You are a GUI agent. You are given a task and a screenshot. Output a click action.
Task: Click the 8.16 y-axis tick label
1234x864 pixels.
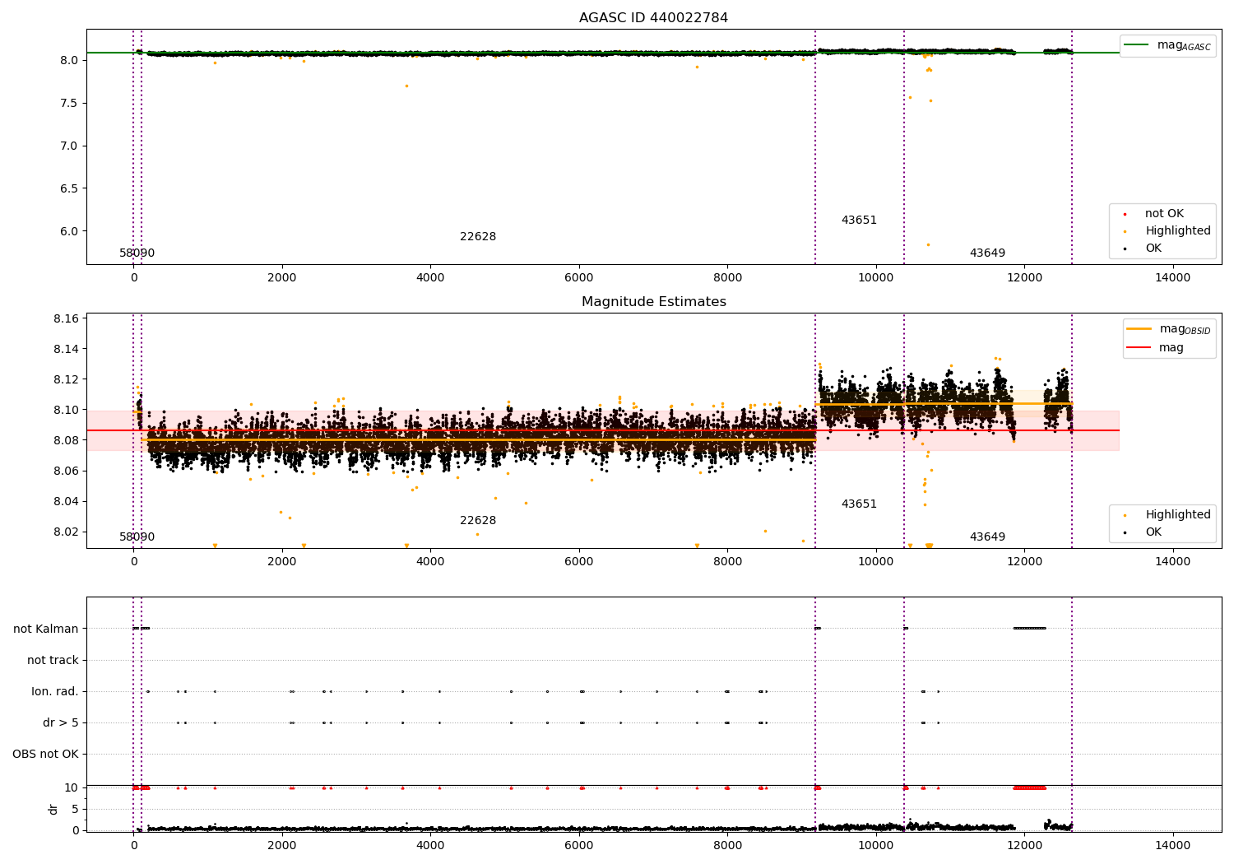coord(66,318)
